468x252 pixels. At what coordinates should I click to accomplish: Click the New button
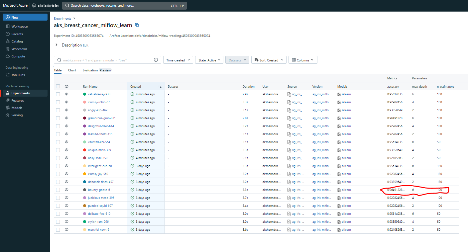coord(25,17)
